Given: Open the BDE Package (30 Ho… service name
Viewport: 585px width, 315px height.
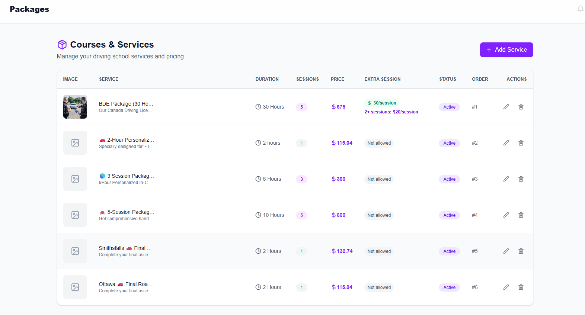Looking at the screenshot, I should point(126,104).
